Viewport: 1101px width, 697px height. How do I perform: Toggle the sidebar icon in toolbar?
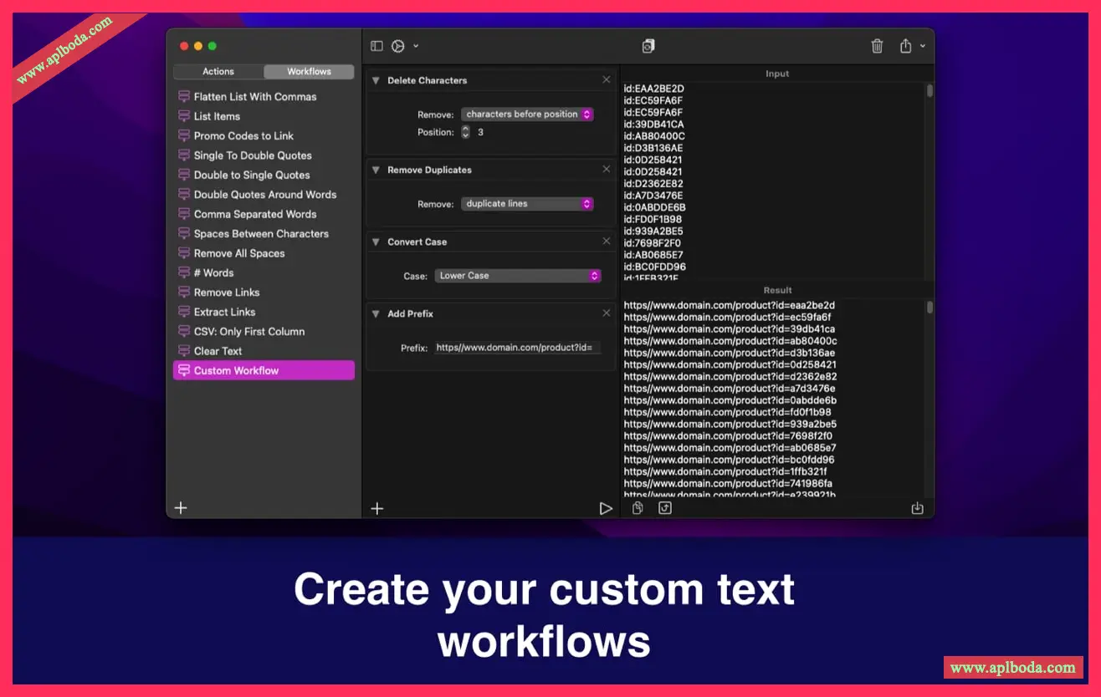click(x=376, y=46)
